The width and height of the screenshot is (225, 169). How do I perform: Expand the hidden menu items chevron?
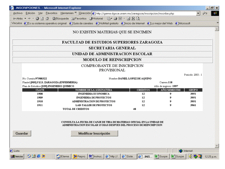pyautogui.click(x=75, y=13)
